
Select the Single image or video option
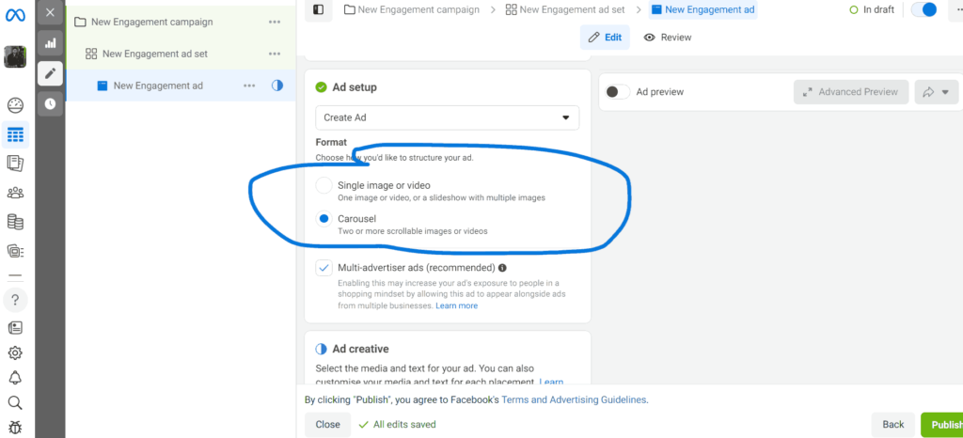pos(324,185)
